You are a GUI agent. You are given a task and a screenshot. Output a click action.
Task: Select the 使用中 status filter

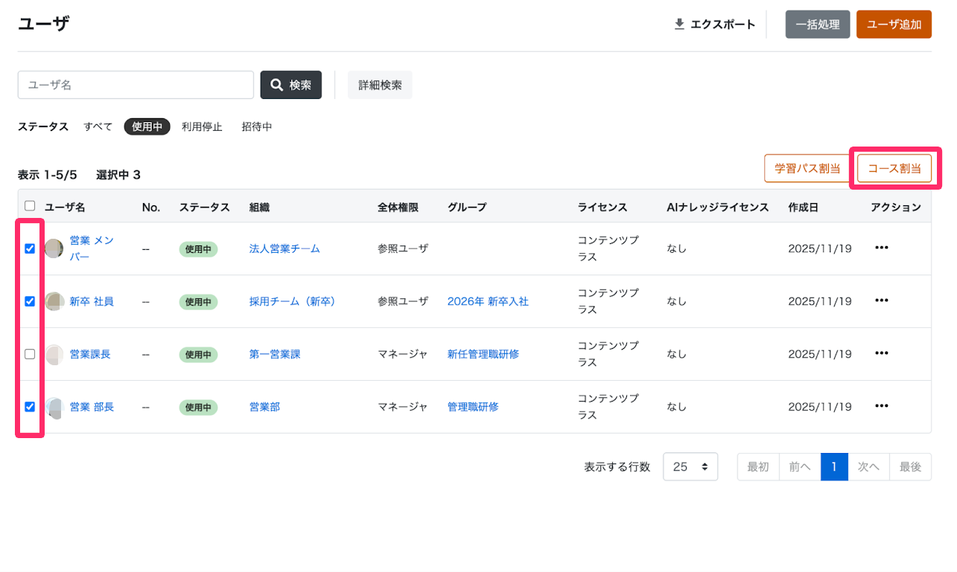pyautogui.click(x=147, y=126)
